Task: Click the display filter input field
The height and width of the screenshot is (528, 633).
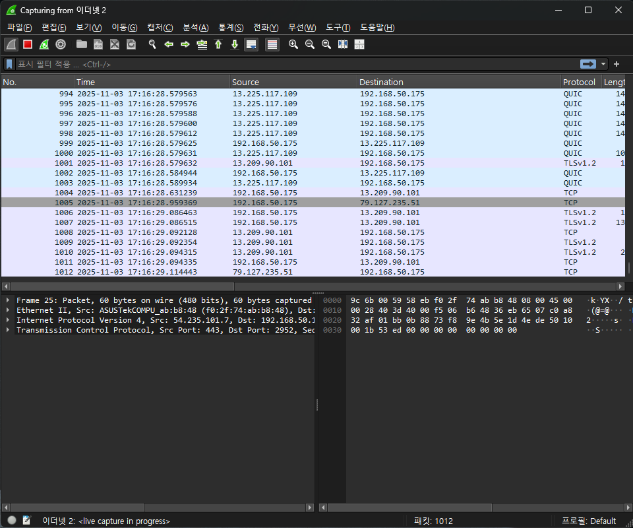Action: tap(290, 64)
